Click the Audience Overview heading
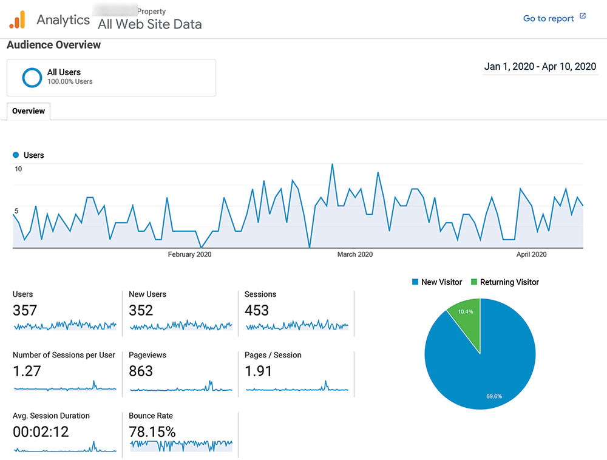The width and height of the screenshot is (607, 460). pos(53,45)
